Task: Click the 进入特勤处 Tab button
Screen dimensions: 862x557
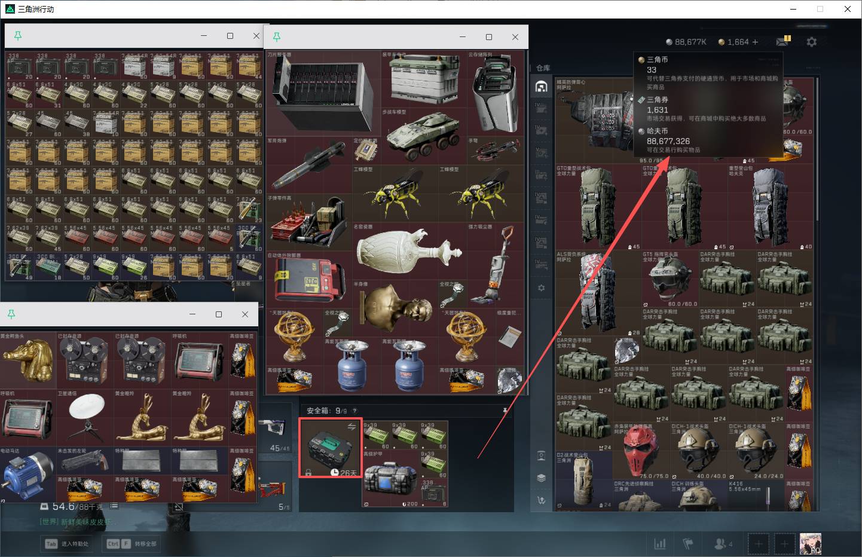Action: pos(67,543)
